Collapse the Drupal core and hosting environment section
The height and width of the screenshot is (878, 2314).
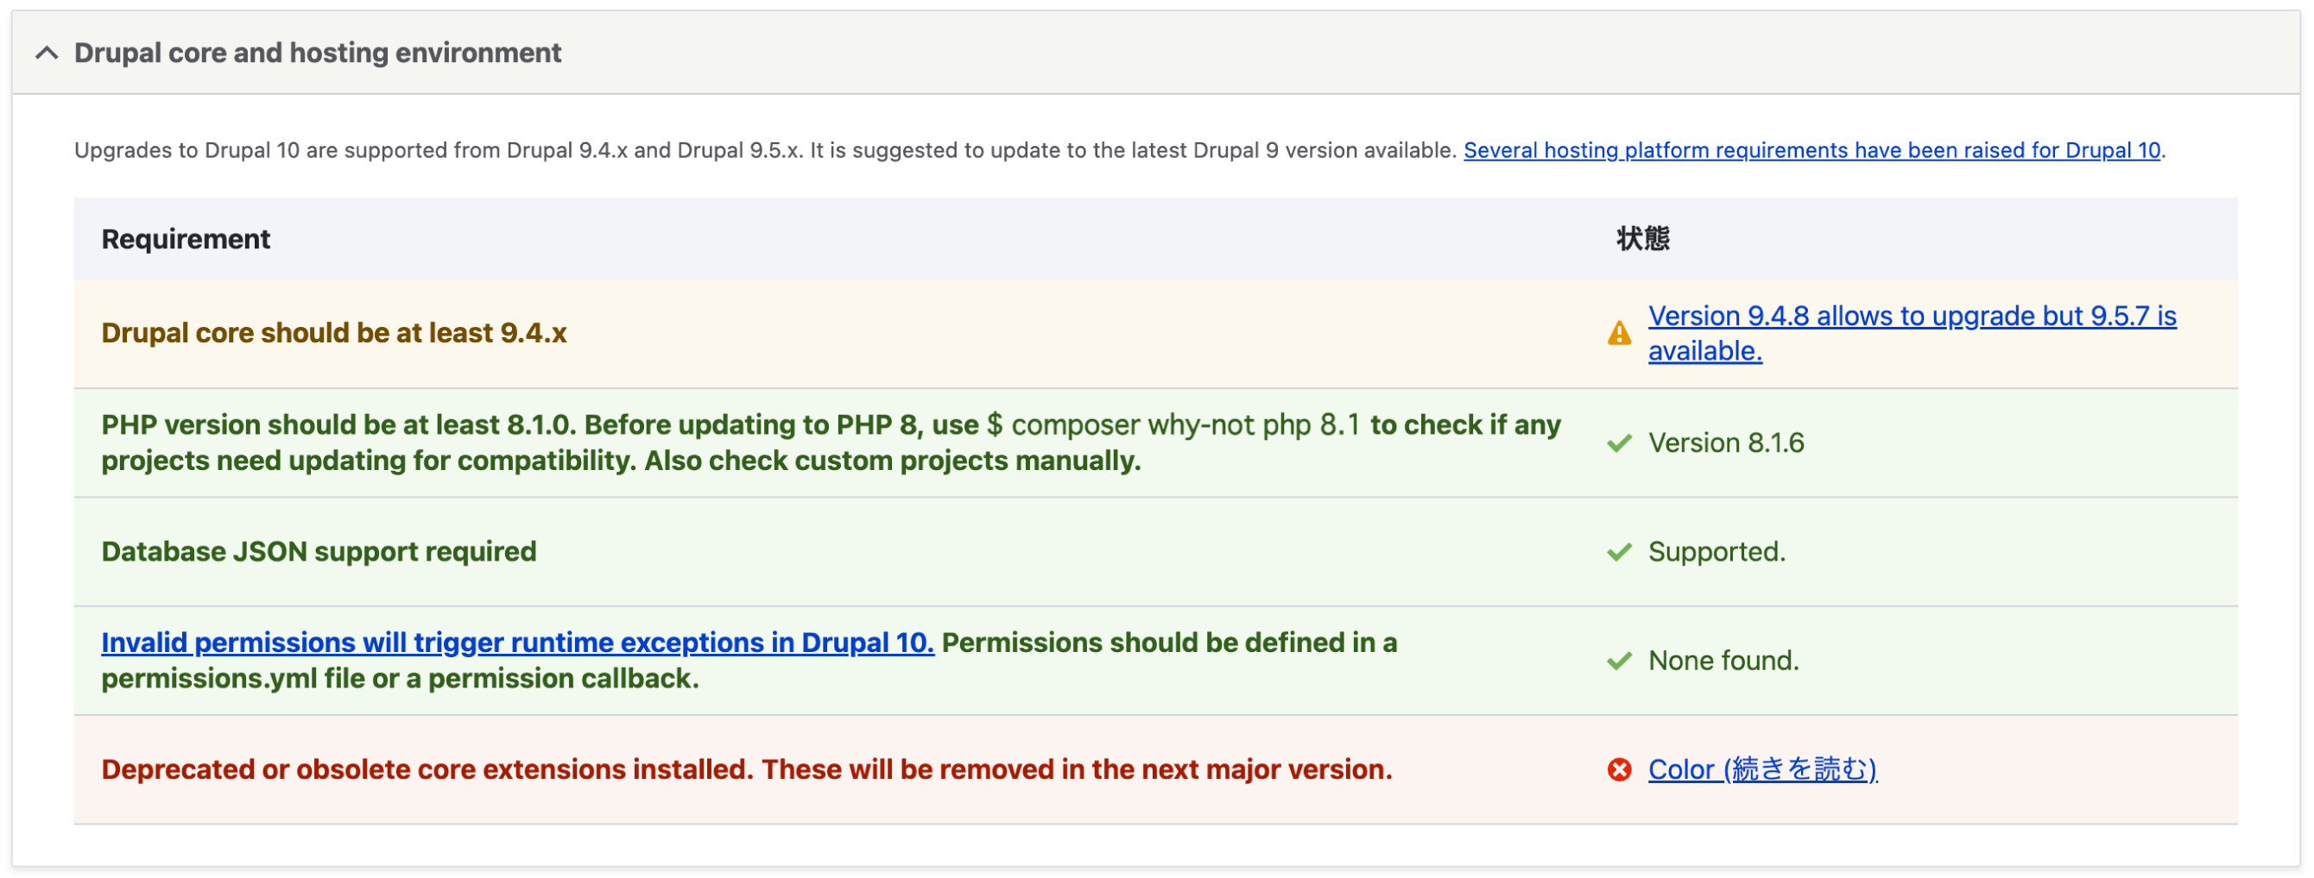tap(47, 53)
